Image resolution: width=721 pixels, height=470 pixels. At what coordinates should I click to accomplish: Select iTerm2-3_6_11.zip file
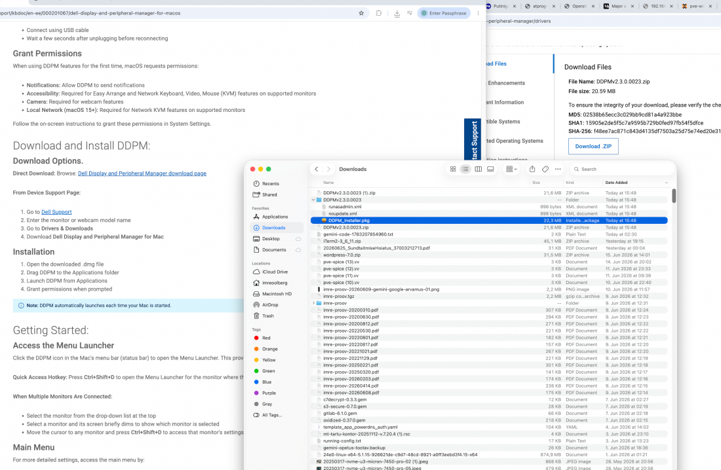point(489,241)
